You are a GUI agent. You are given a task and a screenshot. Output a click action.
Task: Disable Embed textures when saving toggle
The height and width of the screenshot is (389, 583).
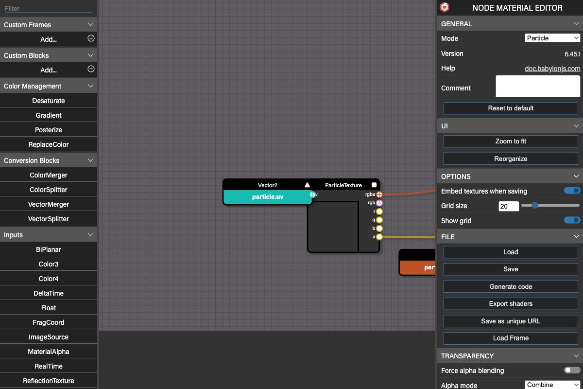(572, 191)
